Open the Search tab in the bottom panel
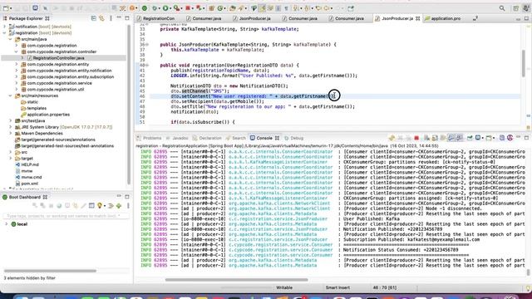Screen dimensions: 532x299 (x=236, y=138)
